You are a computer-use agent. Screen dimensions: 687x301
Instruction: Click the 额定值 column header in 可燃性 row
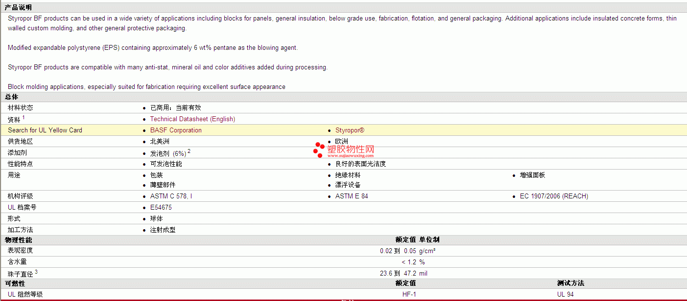point(405,283)
